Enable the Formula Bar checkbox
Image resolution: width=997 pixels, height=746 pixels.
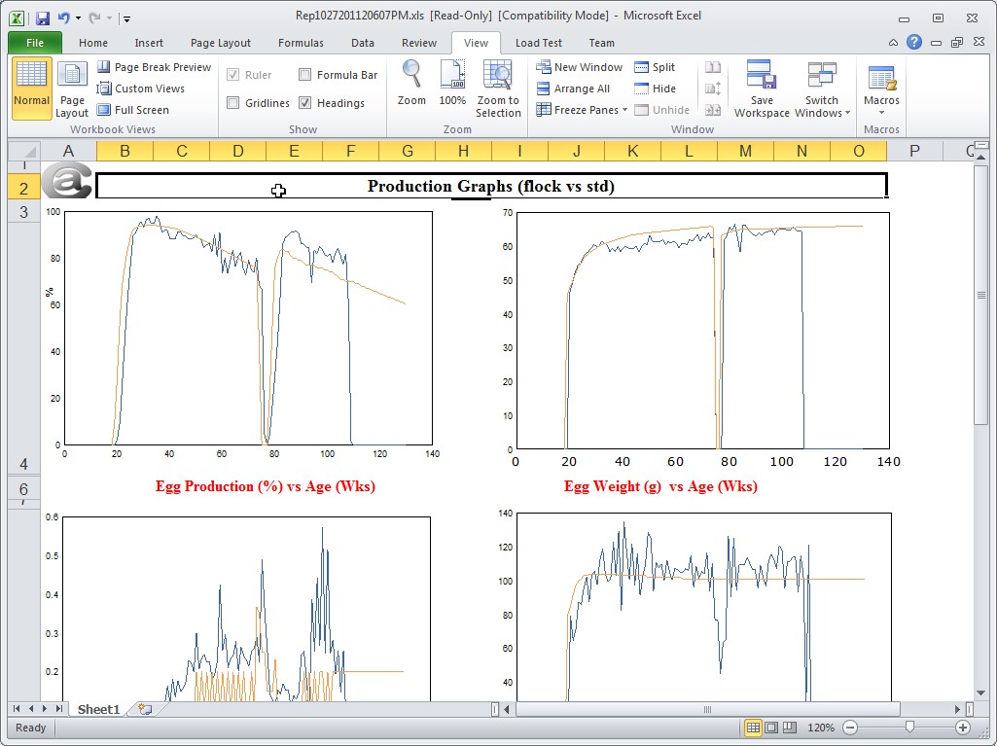tap(305, 75)
